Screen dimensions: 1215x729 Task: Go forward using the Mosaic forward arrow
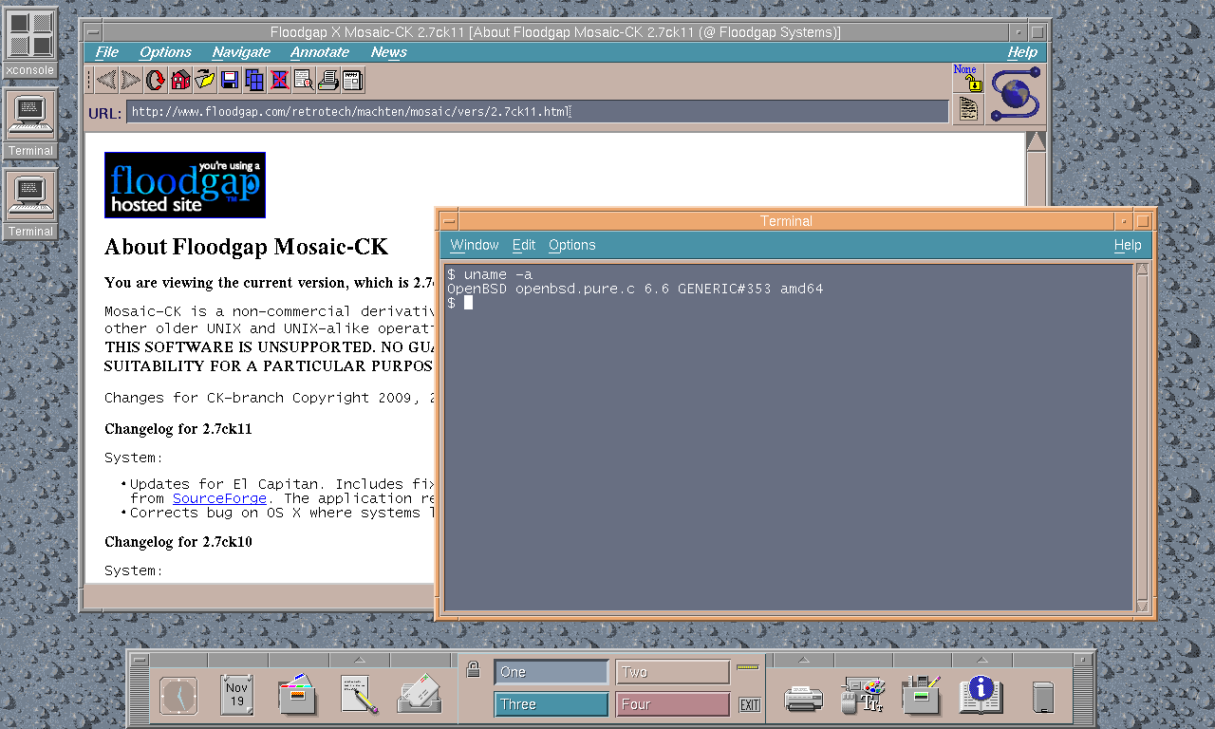[x=130, y=81]
